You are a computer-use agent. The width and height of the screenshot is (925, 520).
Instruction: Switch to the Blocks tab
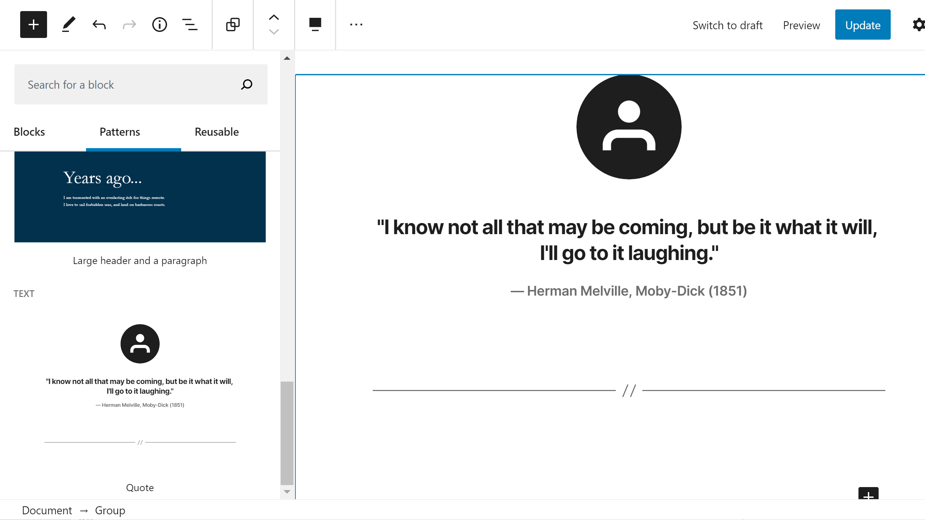29,132
